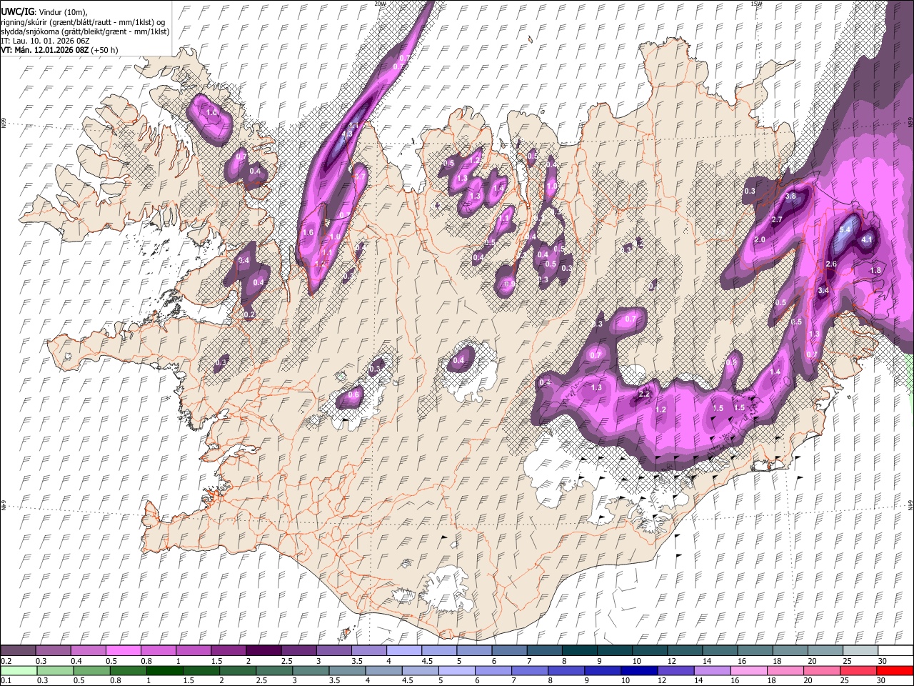914x686 pixels.
Task: Click the '20W' longitude label on the top edge
Action: click(x=379, y=4)
